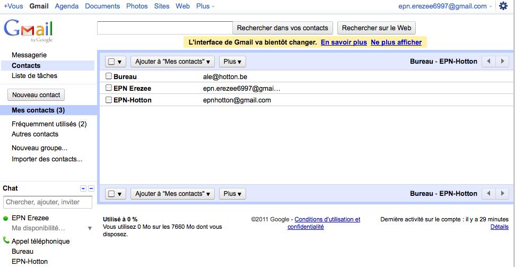Image resolution: width=515 pixels, height=267 pixels.
Task: Select Contacts in the sidebar
Action: (26, 65)
